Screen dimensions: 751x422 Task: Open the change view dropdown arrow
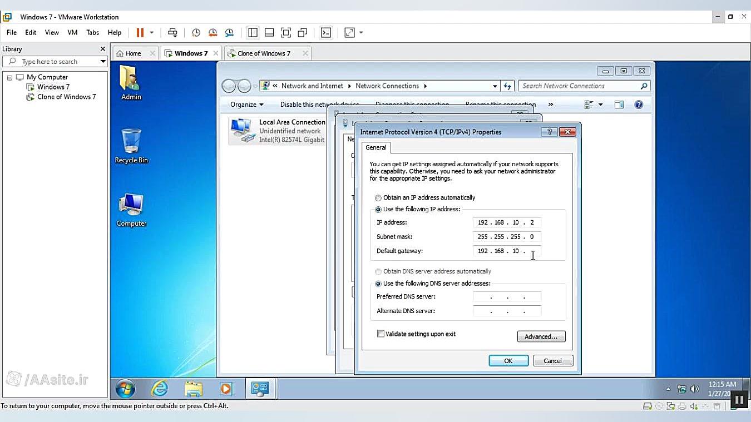(600, 105)
